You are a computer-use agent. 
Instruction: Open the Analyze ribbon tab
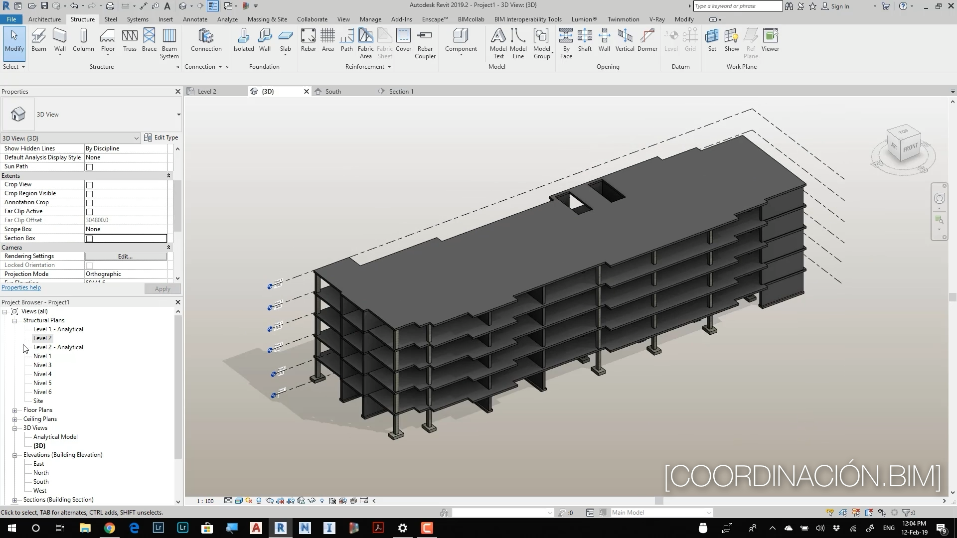coord(227,19)
